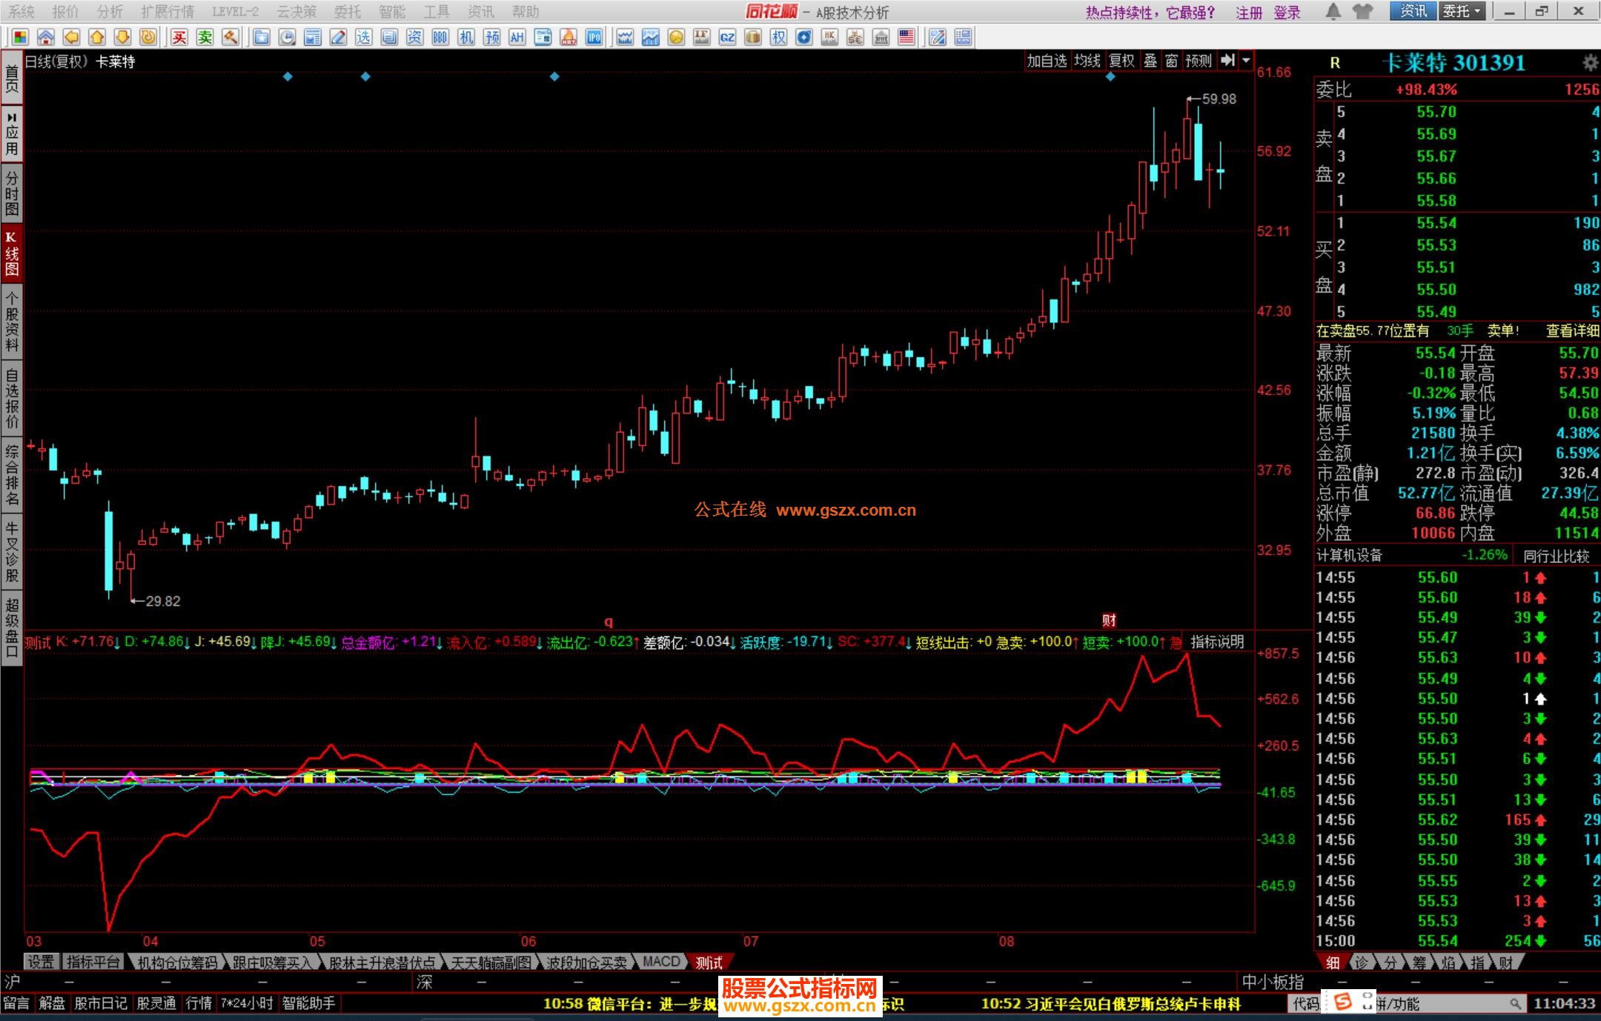Click the 指标说明 indicator description label
Viewport: 1601px width, 1021px height.
click(x=1216, y=642)
